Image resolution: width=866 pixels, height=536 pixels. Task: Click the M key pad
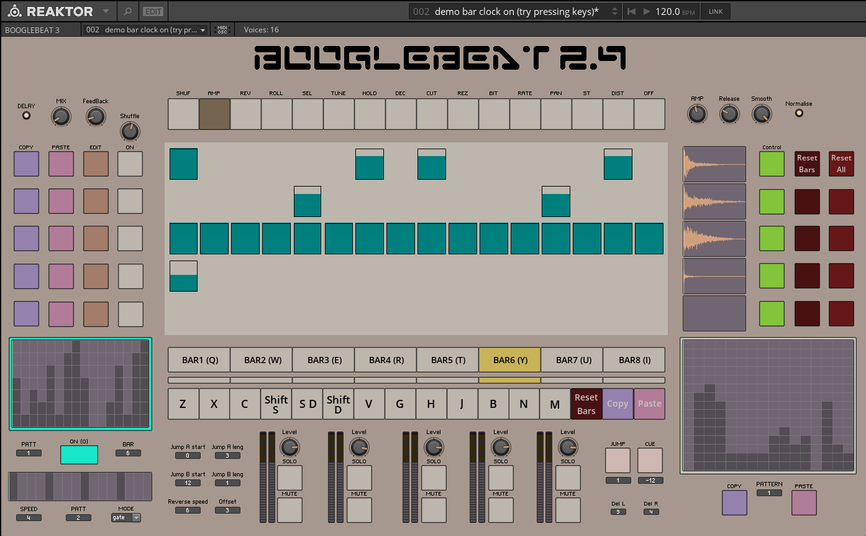(x=555, y=404)
